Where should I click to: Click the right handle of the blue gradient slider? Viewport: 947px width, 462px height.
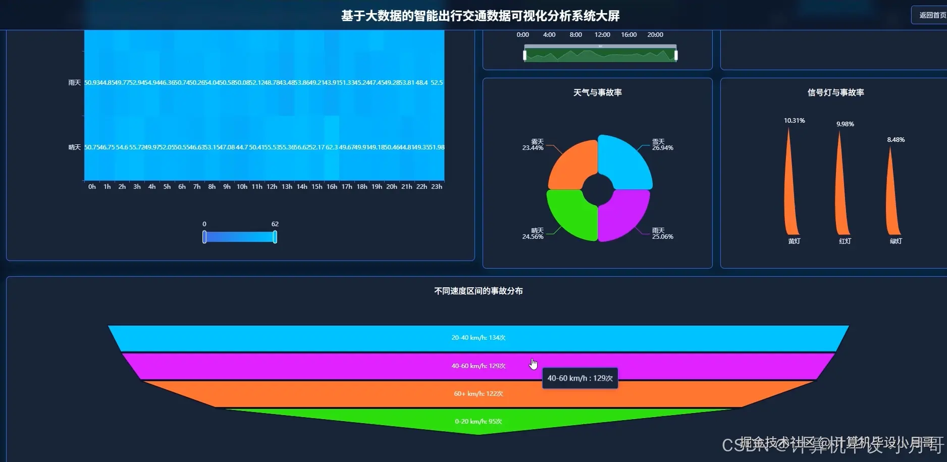[x=275, y=236]
